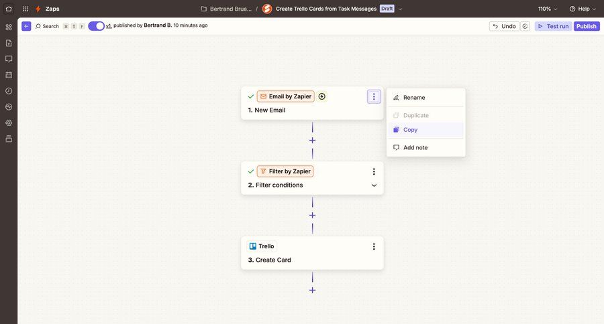The height and width of the screenshot is (324, 604).
Task: Open the settings gear sidebar icon
Action: click(9, 123)
